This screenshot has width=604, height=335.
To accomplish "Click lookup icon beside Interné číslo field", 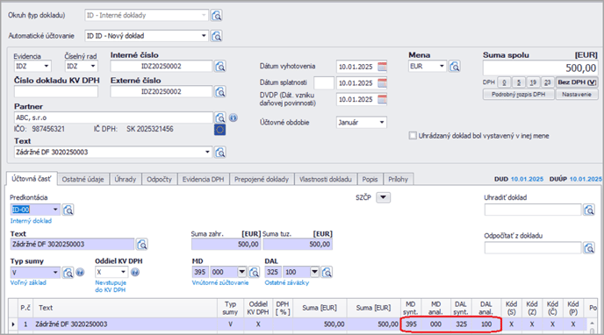I will click(220, 66).
